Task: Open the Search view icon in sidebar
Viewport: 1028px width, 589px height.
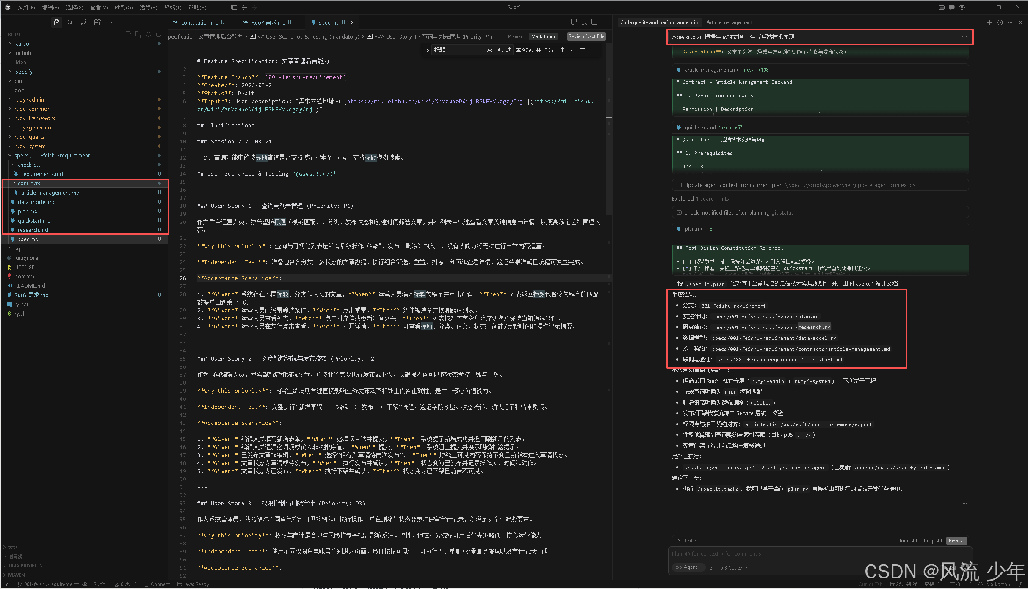Action: [x=70, y=22]
